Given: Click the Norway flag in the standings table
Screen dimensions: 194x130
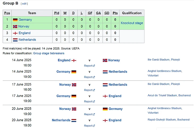Looking at the screenshot, I should pos(15,26).
